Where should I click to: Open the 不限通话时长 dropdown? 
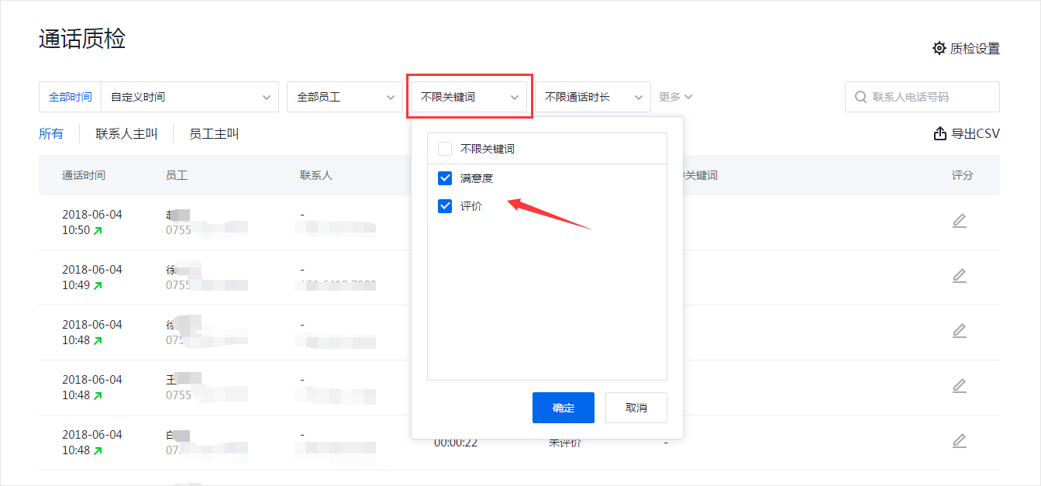click(x=592, y=97)
